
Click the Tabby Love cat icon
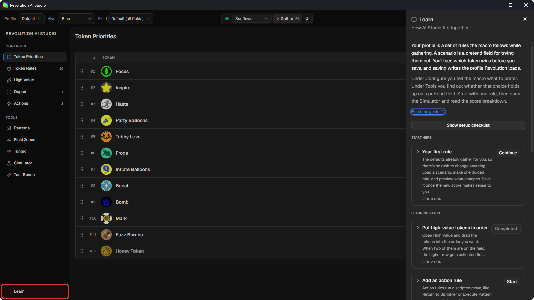[106, 137]
